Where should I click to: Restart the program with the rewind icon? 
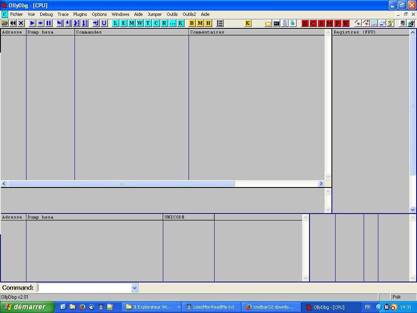click(13, 23)
